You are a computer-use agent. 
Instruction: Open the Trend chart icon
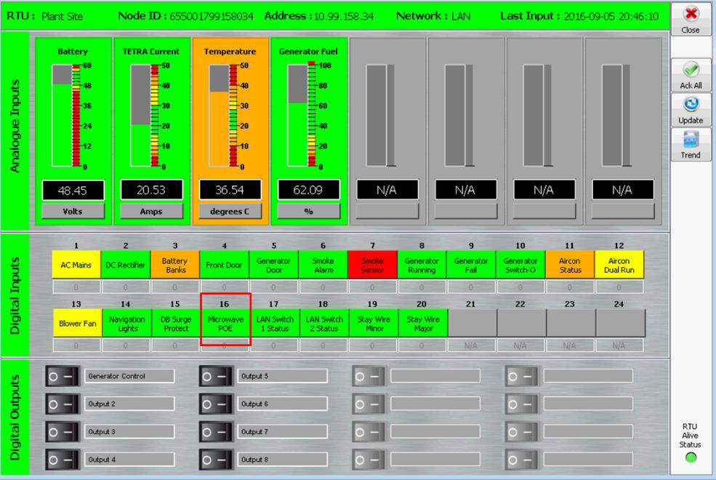691,140
